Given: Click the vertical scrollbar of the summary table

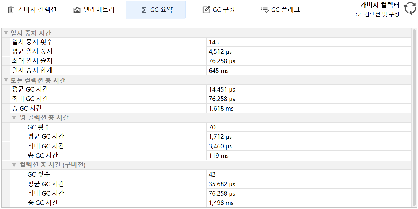Looking at the screenshot, I should click(x=414, y=114).
